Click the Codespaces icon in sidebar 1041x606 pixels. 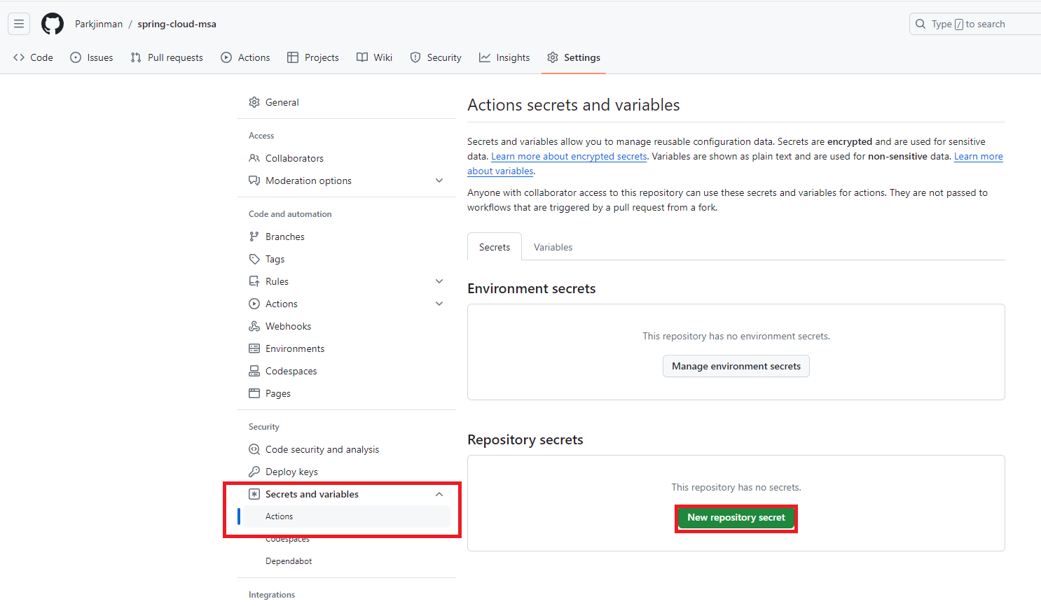coord(254,371)
